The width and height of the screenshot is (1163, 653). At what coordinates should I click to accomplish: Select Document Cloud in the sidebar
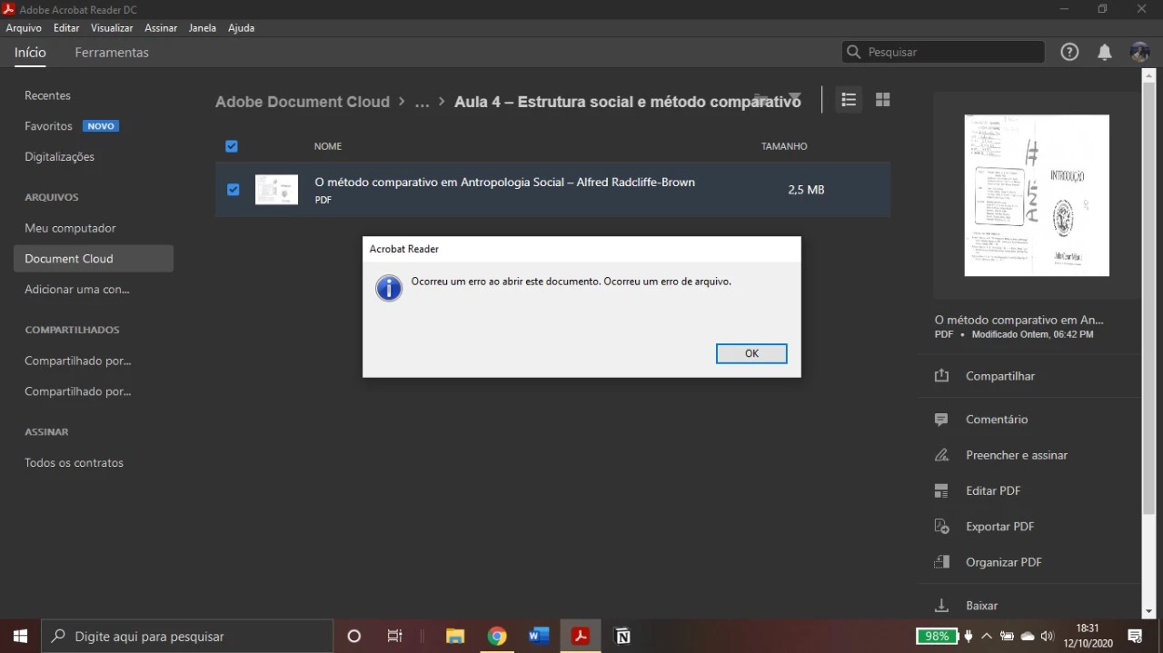tap(94, 259)
